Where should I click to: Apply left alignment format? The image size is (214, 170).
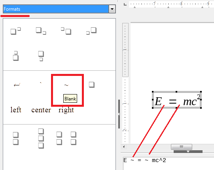[16, 110]
